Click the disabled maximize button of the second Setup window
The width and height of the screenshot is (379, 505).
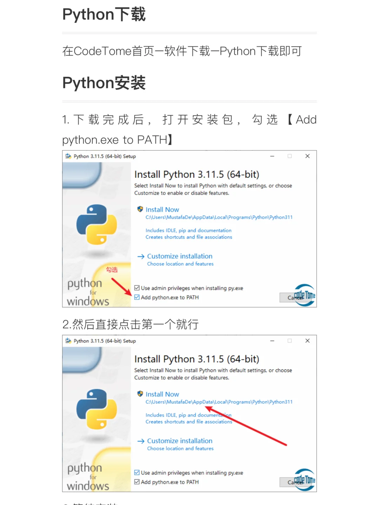point(290,341)
